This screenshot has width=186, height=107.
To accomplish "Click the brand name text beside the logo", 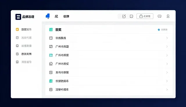I will [x=28, y=17].
